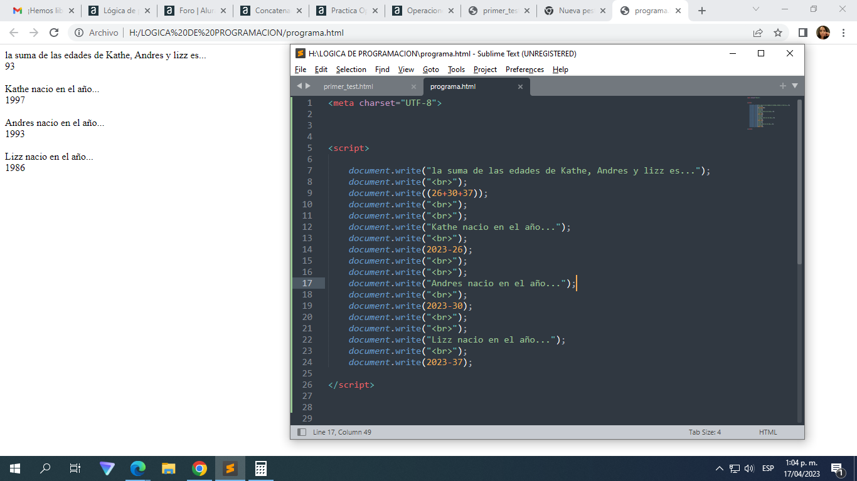This screenshot has width=857, height=481.
Task: Switch to the "Lógica de" Chrome tab
Action: (x=119, y=11)
